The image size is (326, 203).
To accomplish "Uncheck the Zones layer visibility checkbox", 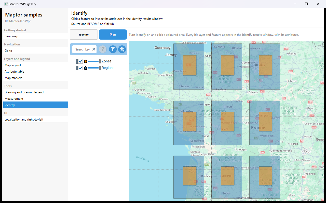I will (x=80, y=61).
